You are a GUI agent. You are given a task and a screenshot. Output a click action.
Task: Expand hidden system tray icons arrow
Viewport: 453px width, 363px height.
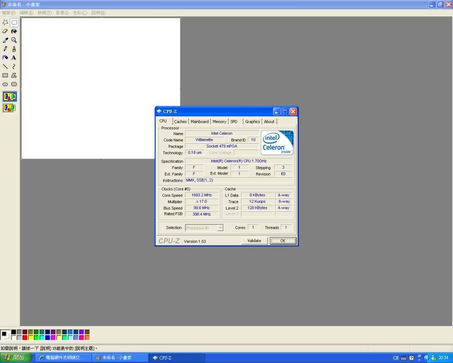click(x=426, y=358)
